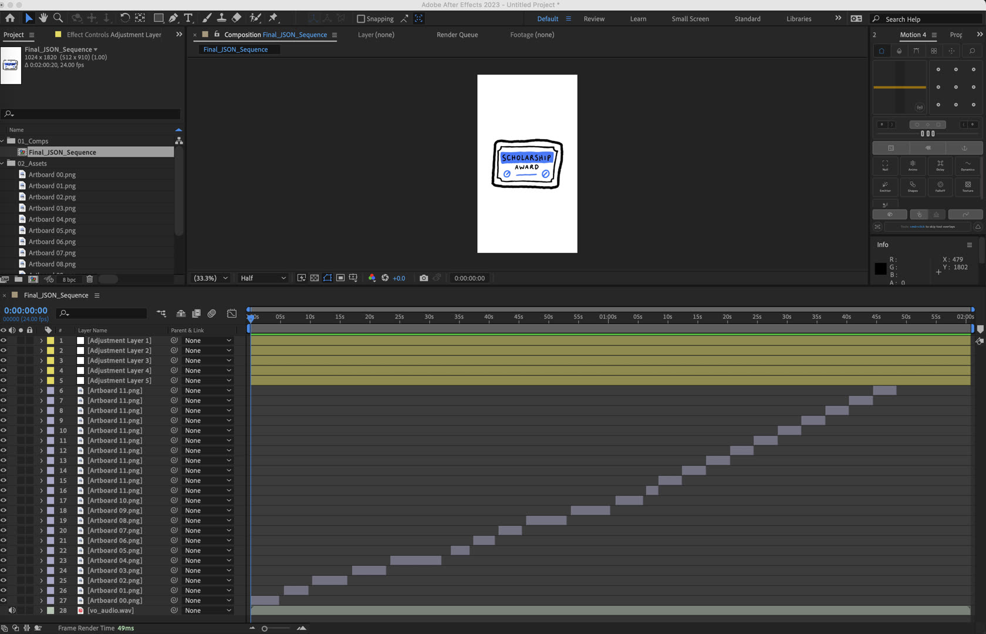Select the Hand tool
Image resolution: width=986 pixels, height=634 pixels.
pos(43,18)
